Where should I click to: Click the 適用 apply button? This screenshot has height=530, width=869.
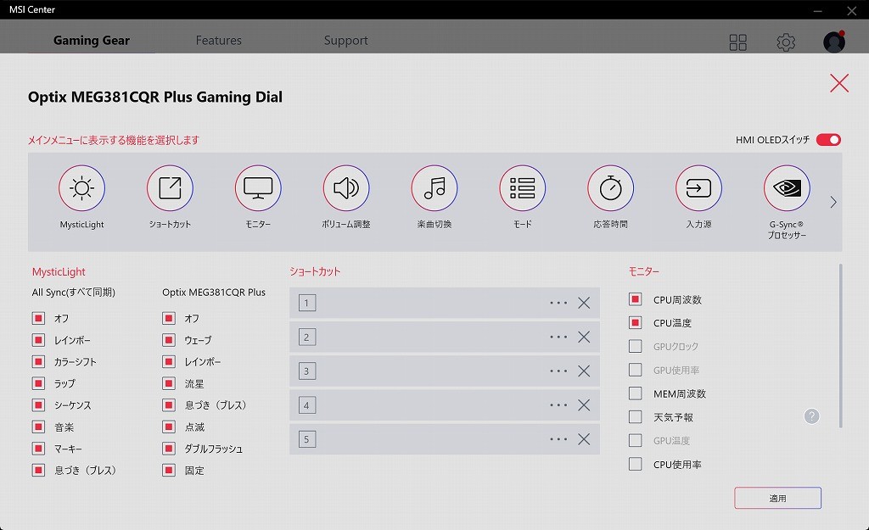[777, 498]
